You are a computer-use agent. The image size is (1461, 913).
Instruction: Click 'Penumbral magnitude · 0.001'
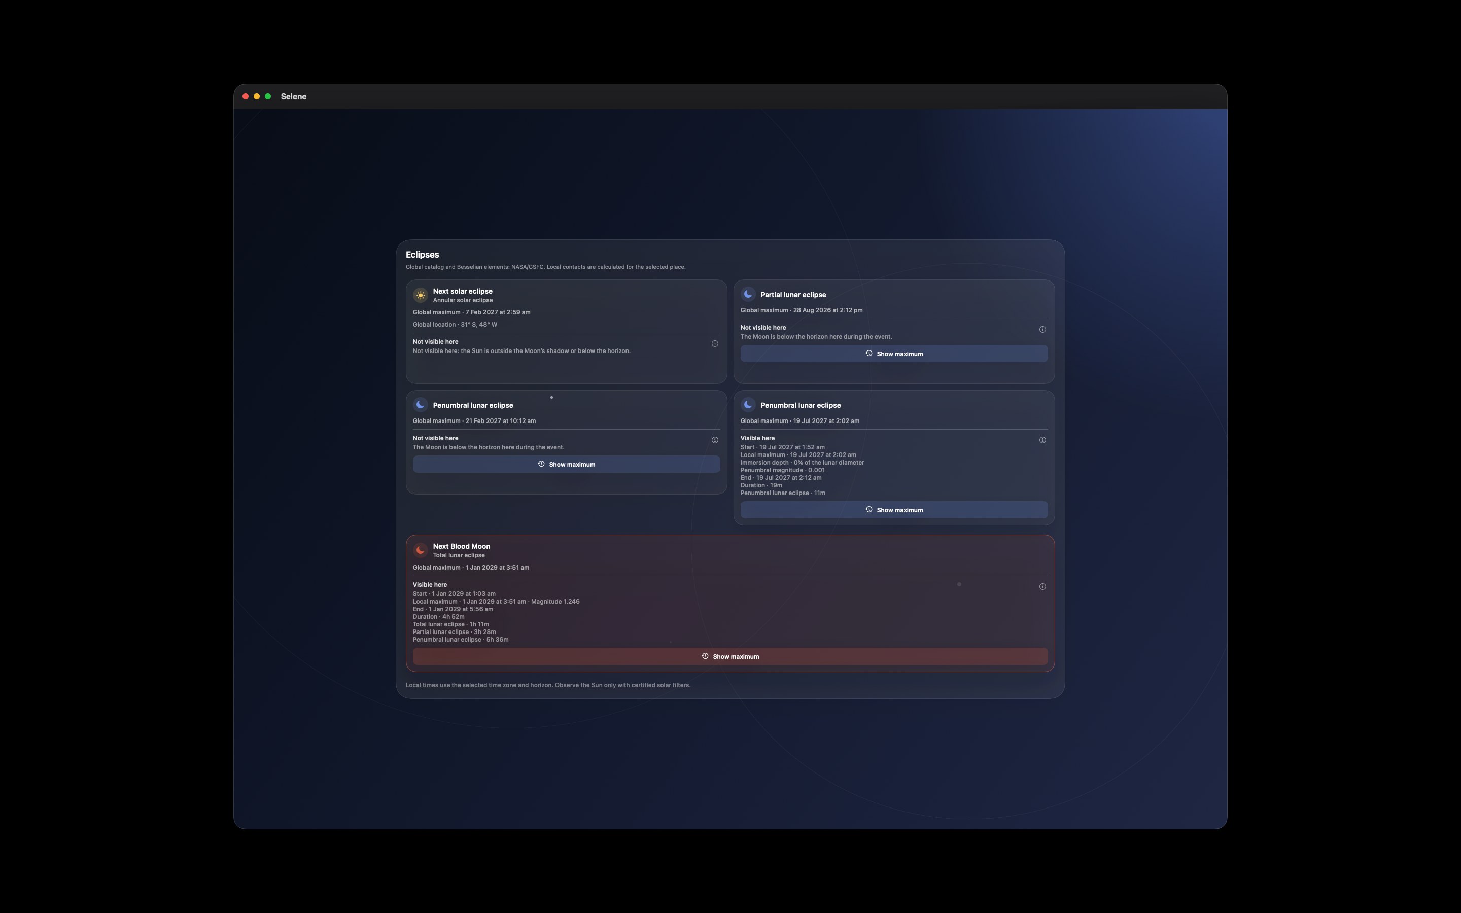782,470
